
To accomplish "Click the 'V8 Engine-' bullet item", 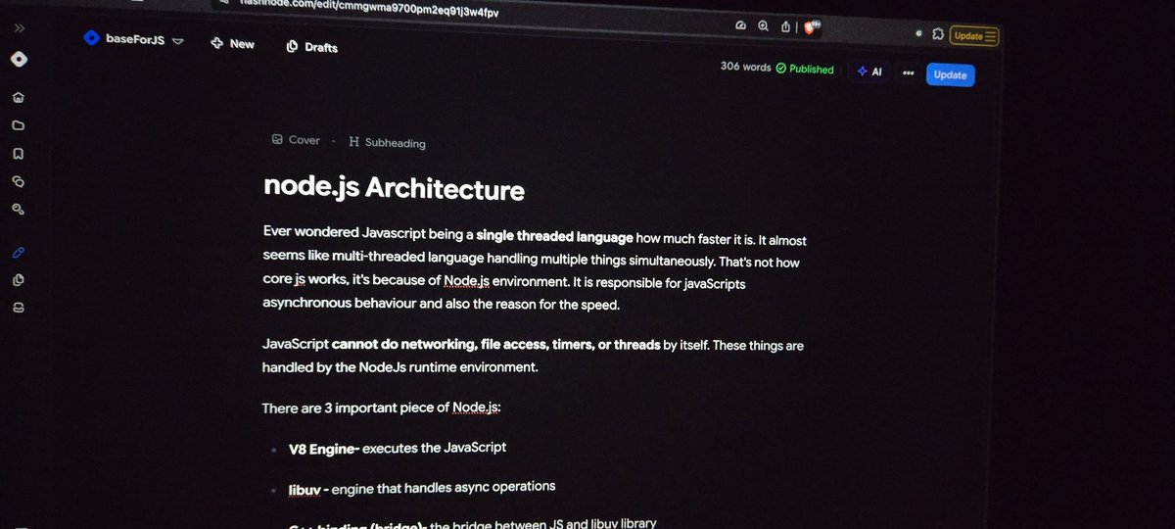I will click(397, 448).
